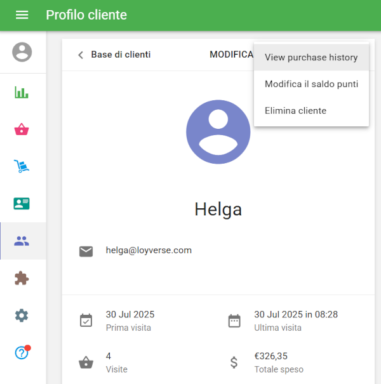Open the Settings gear icon

point(22,315)
